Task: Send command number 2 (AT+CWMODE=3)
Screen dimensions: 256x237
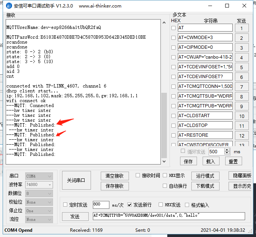Action: (242, 38)
